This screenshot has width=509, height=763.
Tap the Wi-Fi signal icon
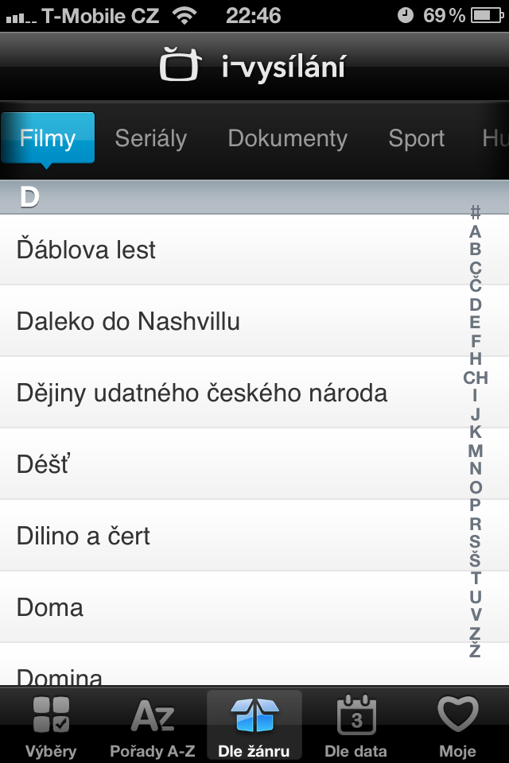(x=185, y=15)
